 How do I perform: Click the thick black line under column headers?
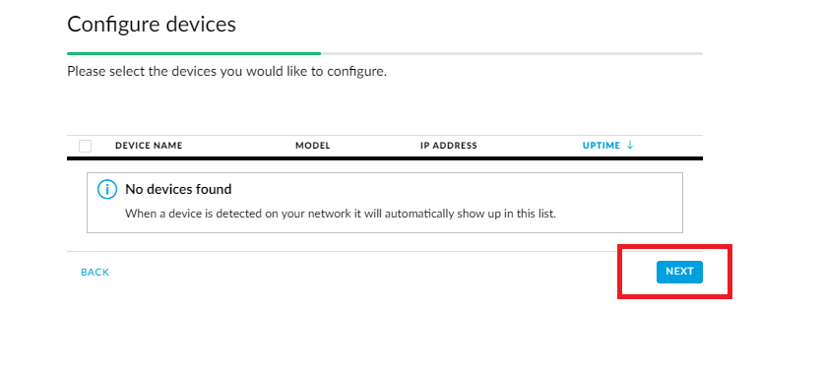[x=385, y=157]
